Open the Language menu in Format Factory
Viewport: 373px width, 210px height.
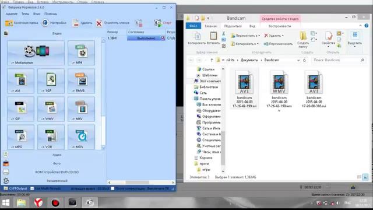[x=36, y=14]
